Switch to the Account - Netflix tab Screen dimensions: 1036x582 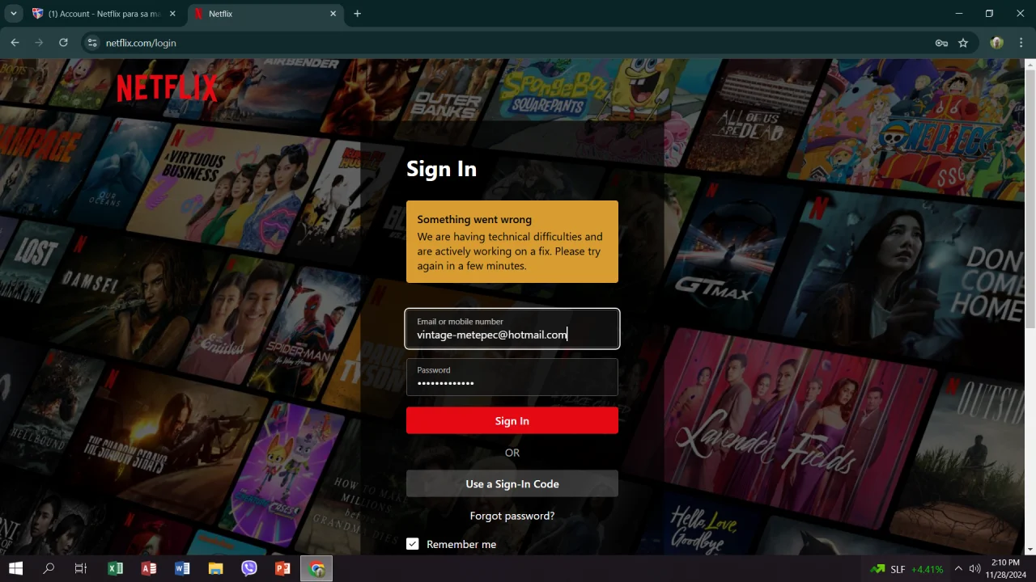104,14
